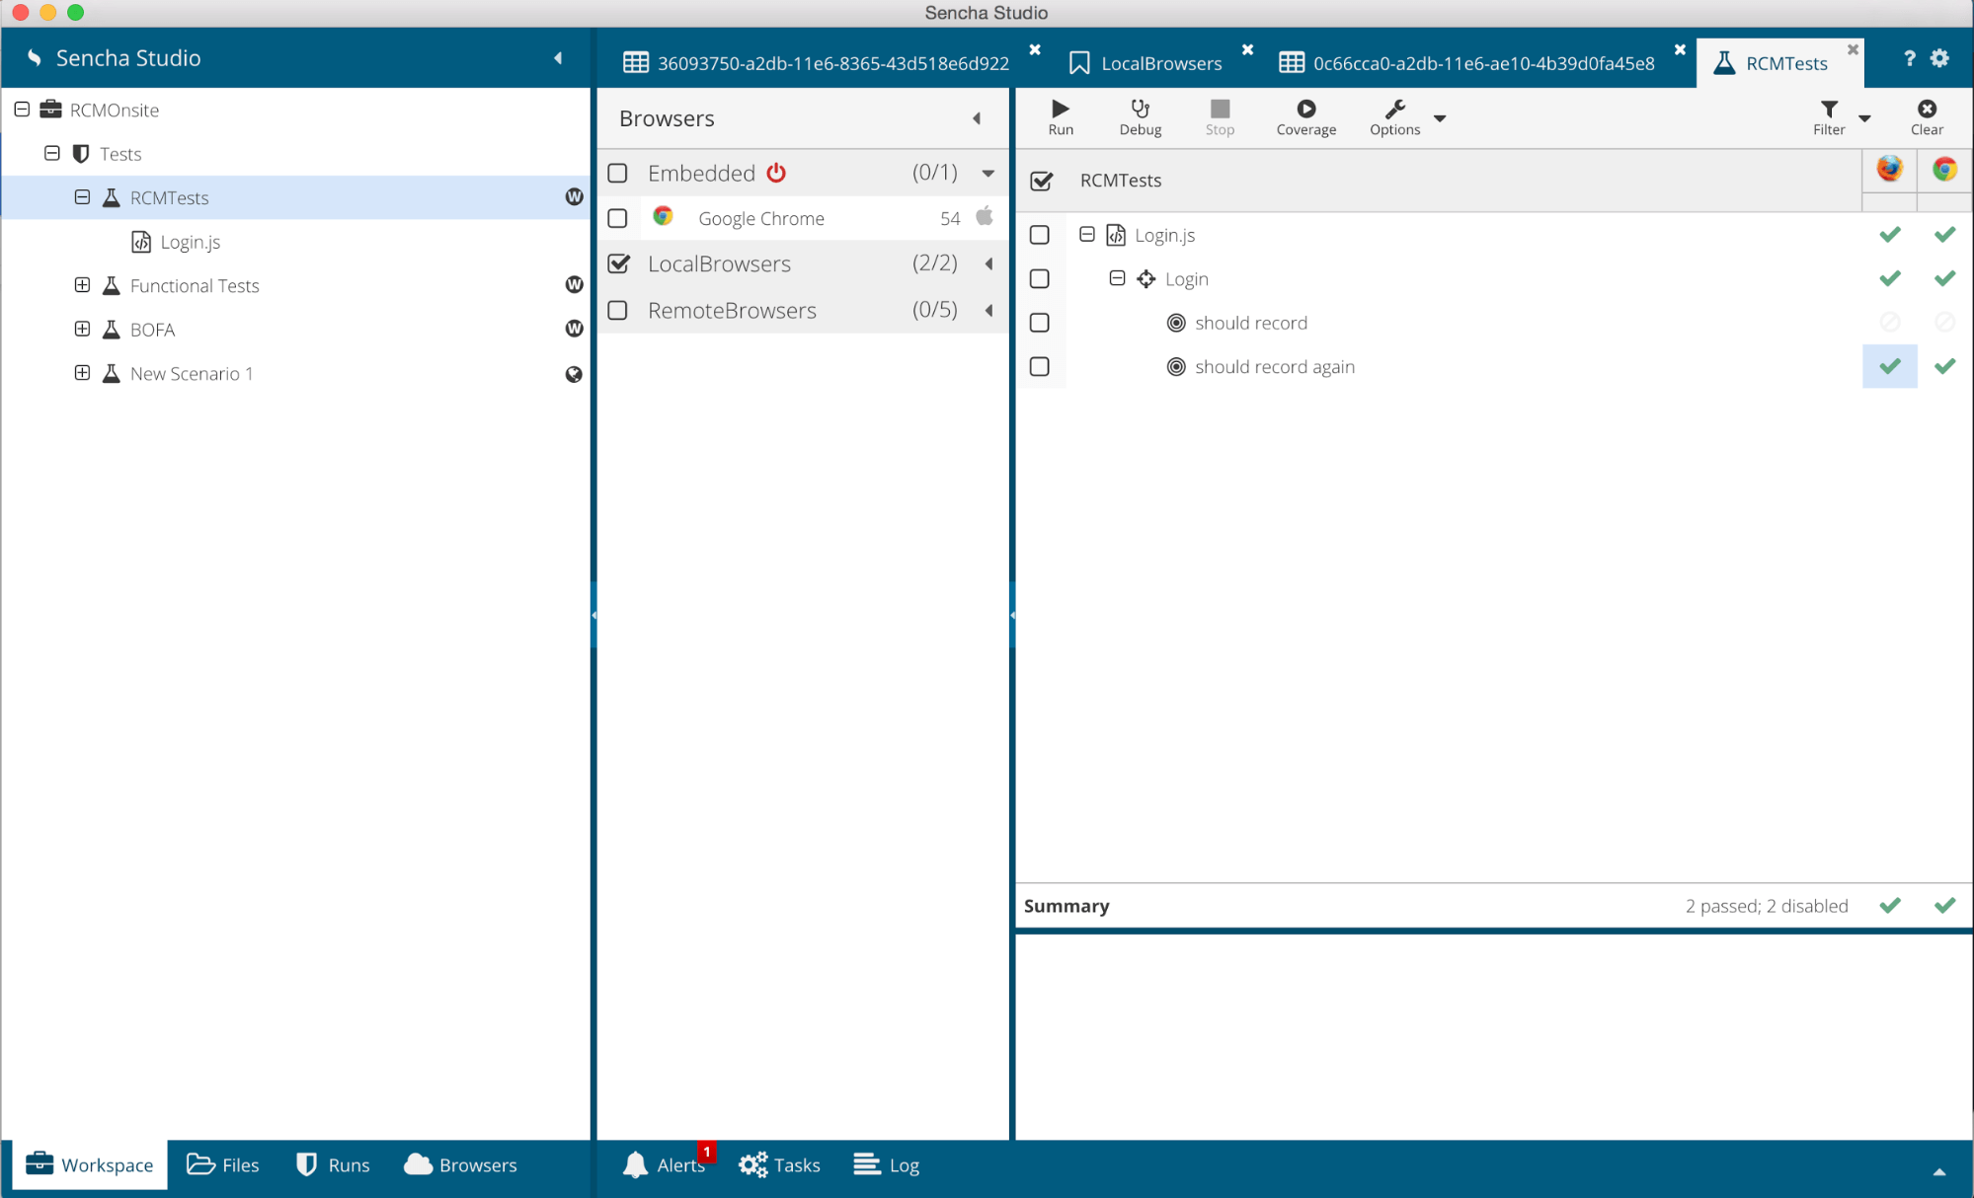Open settings gear in top right
Viewport: 1974px width, 1198px height.
[x=1939, y=58]
